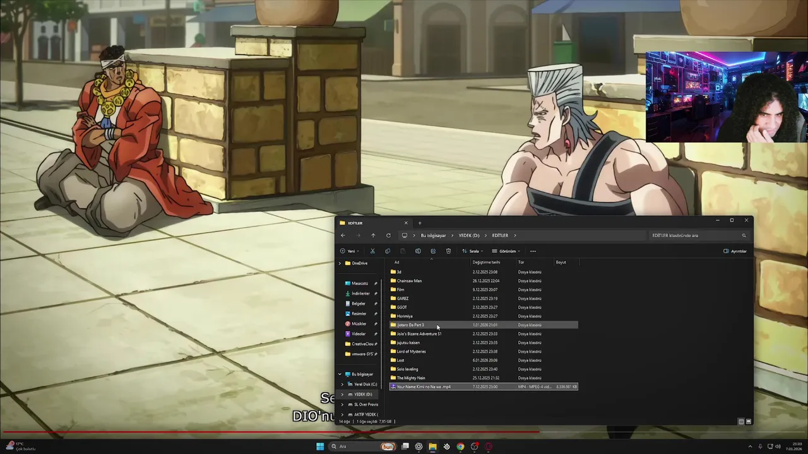Image resolution: width=808 pixels, height=454 pixels.
Task: Select the Jotaro Da Part 3 folder
Action: (484, 325)
